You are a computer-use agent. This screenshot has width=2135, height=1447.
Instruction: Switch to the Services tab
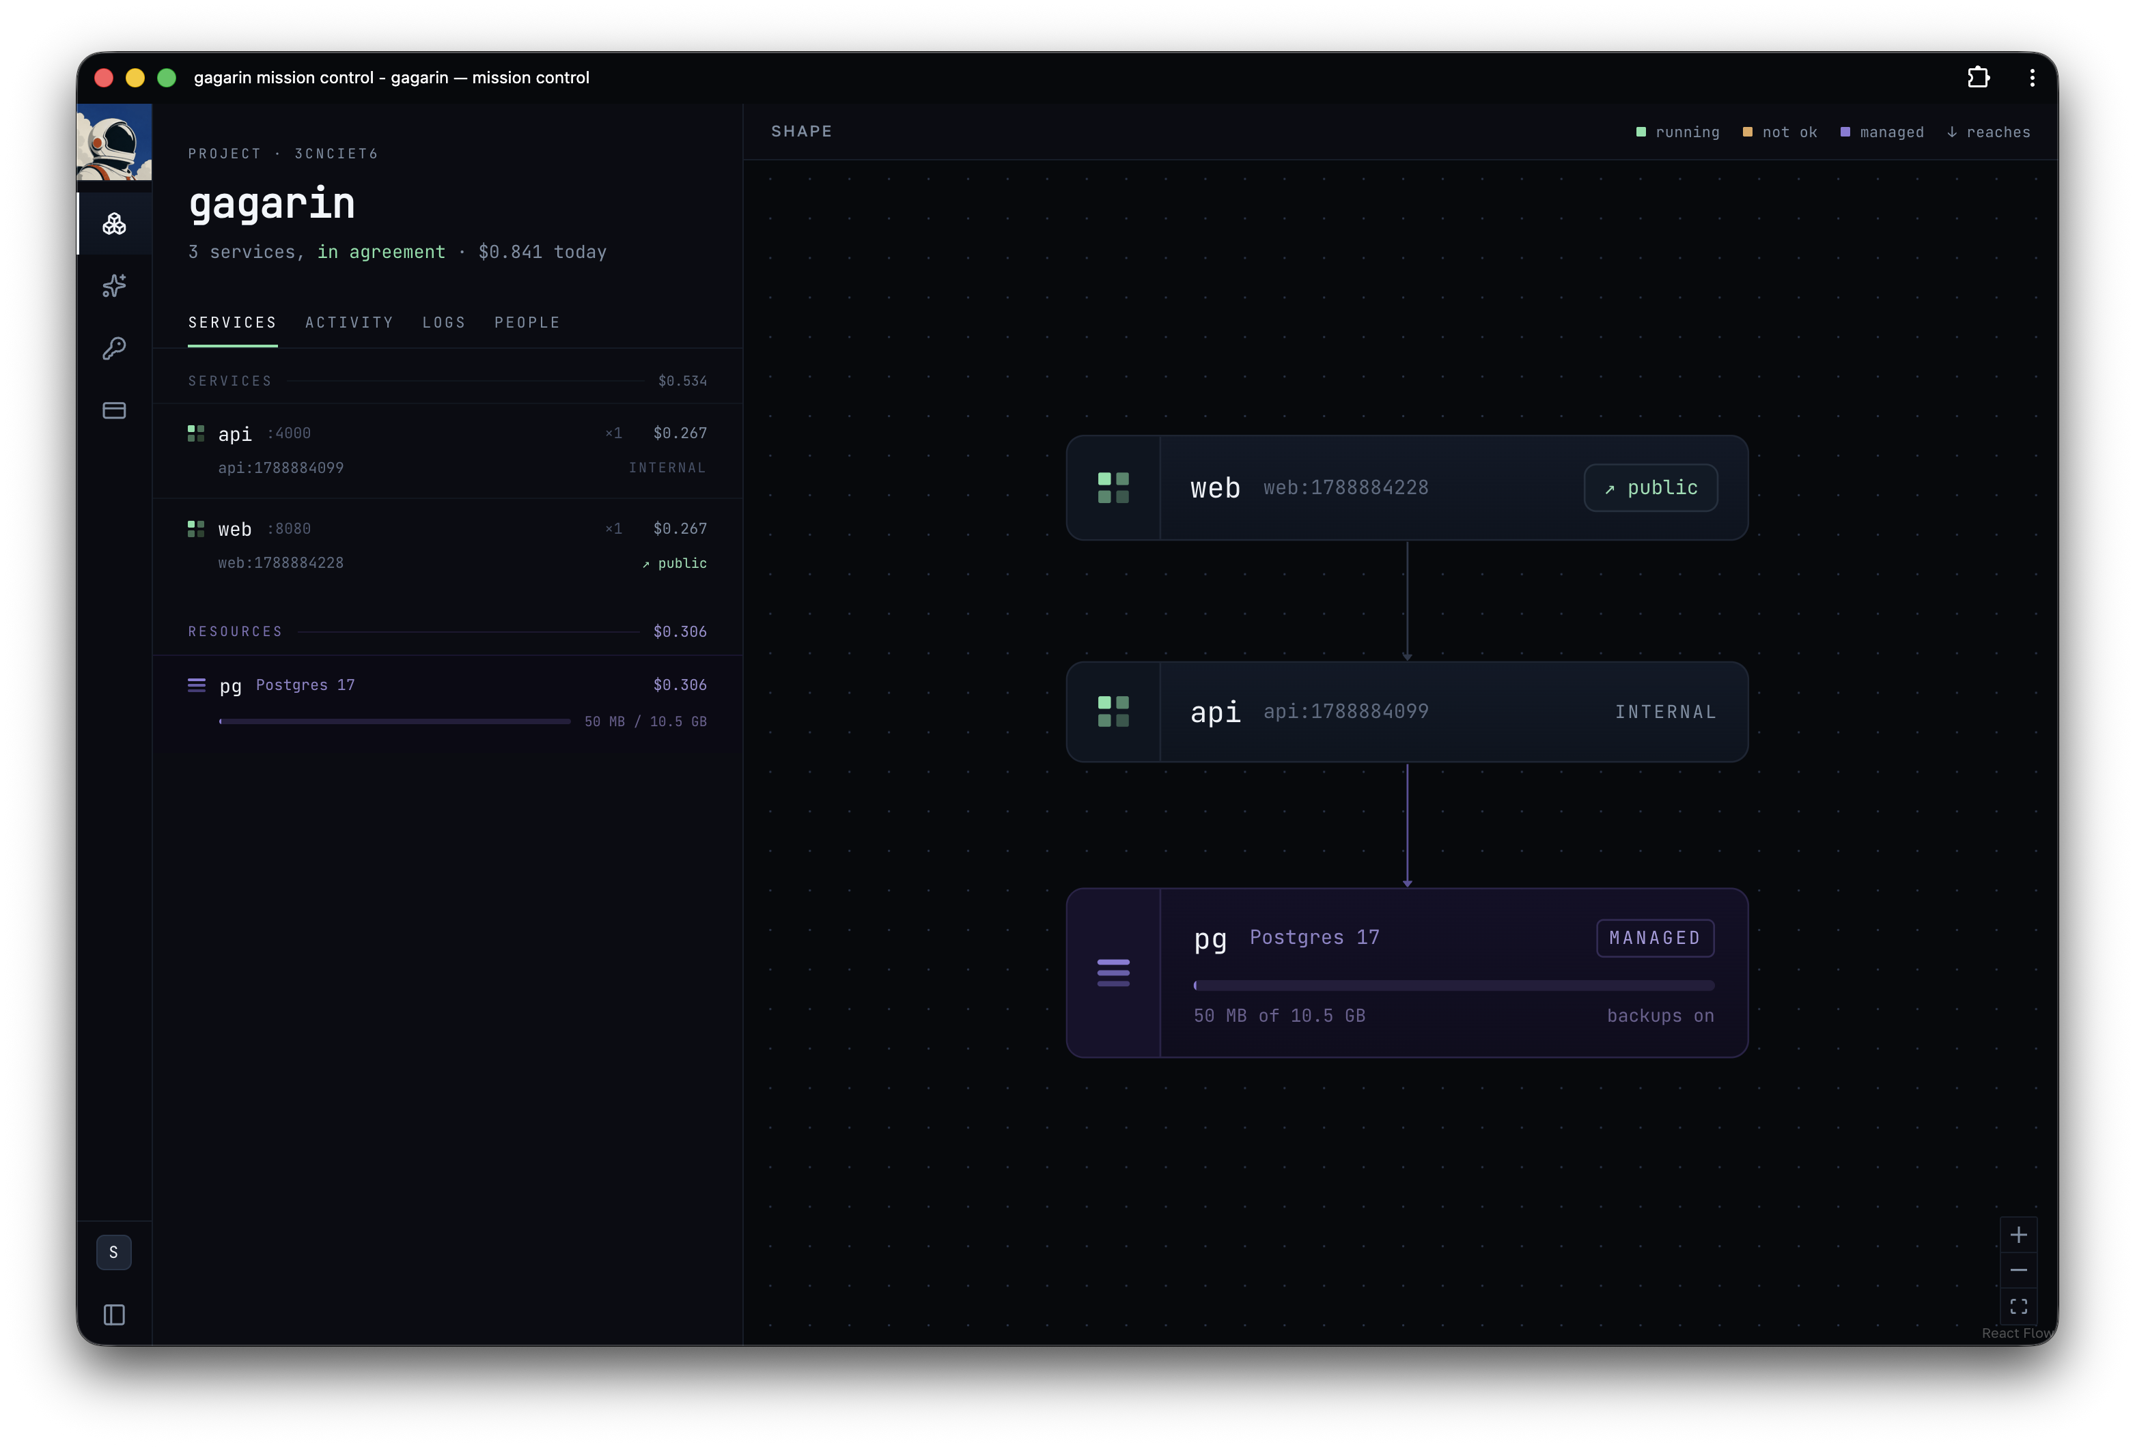(x=232, y=322)
